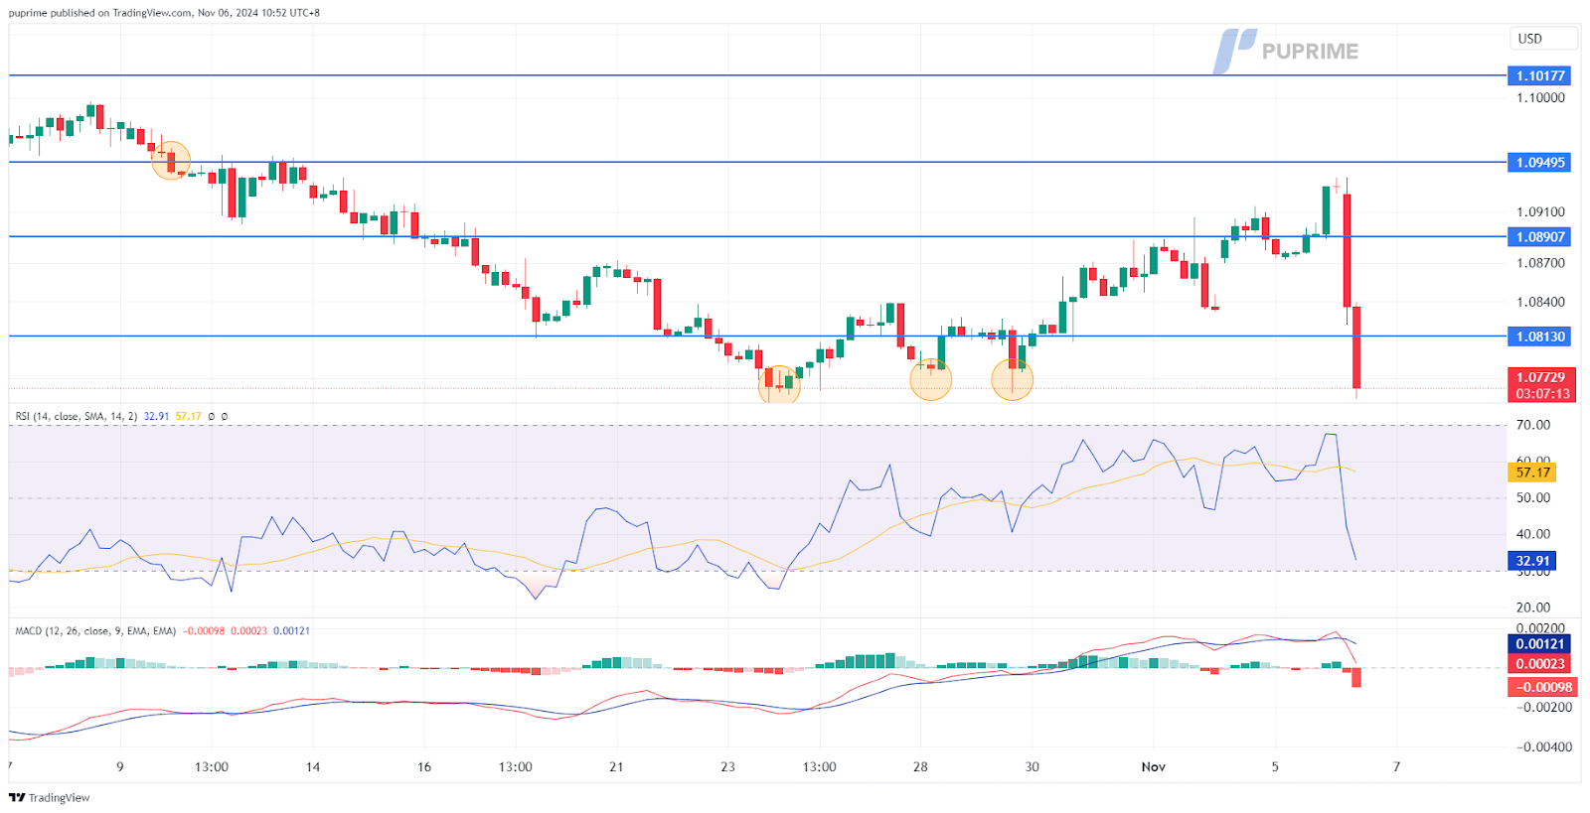Open the MACD (12, 26, close, 9, EMA, EMA) legend
The image size is (1590, 813).
pos(95,630)
